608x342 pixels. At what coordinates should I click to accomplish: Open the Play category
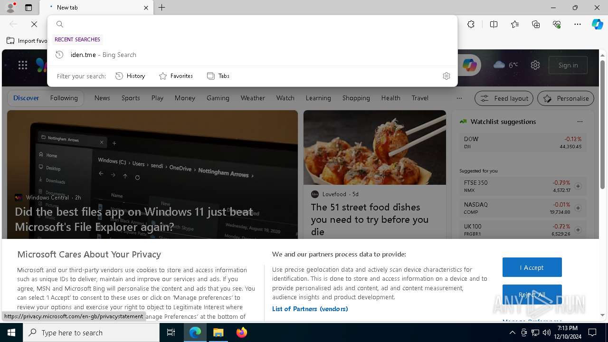coord(157,98)
